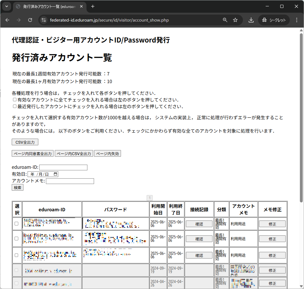Check the box to select all valid accounts
Image resolution: width=304 pixels, height=289 pixels.
click(x=15, y=100)
